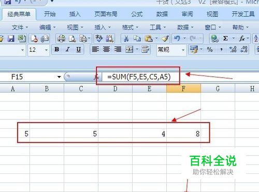Switch to 开发工具 ribbon tab
259x192 pixels.
pyautogui.click(x=243, y=14)
